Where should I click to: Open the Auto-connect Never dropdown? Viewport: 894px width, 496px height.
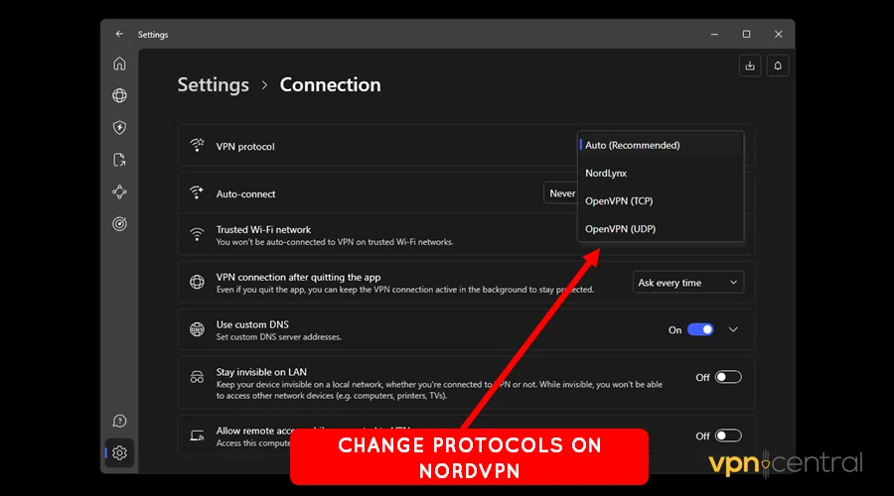point(561,193)
